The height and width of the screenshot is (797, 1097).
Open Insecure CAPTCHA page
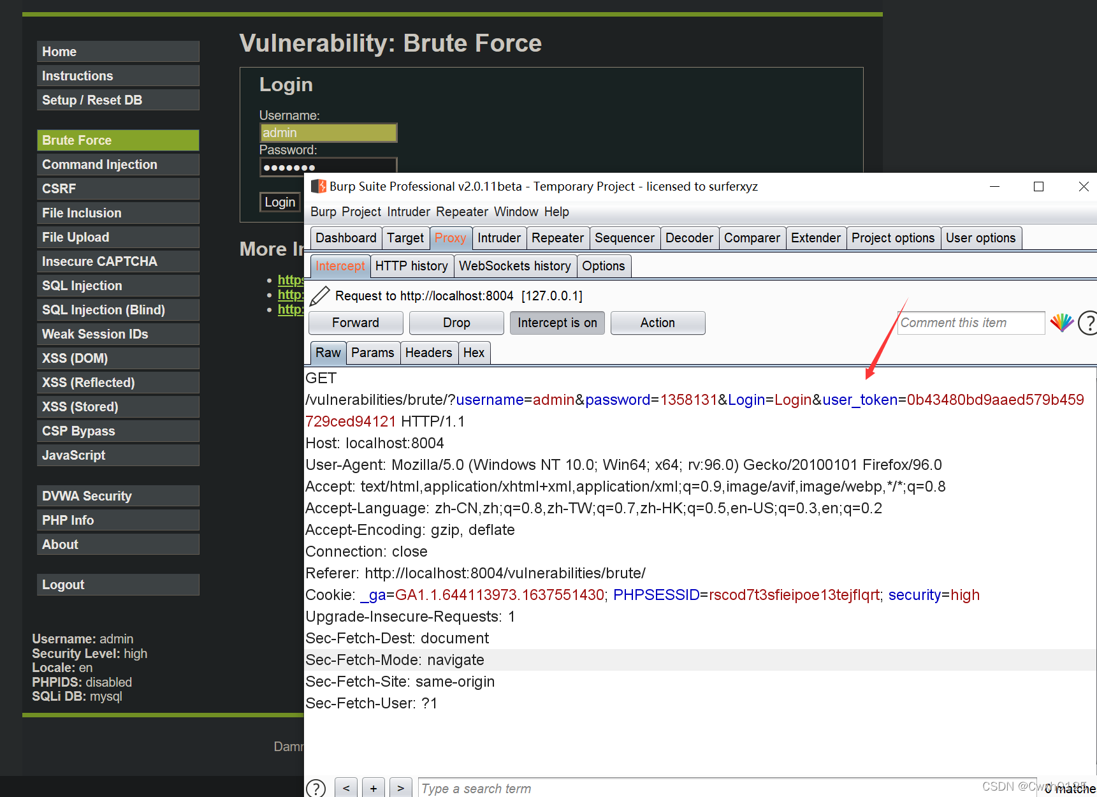pos(118,261)
